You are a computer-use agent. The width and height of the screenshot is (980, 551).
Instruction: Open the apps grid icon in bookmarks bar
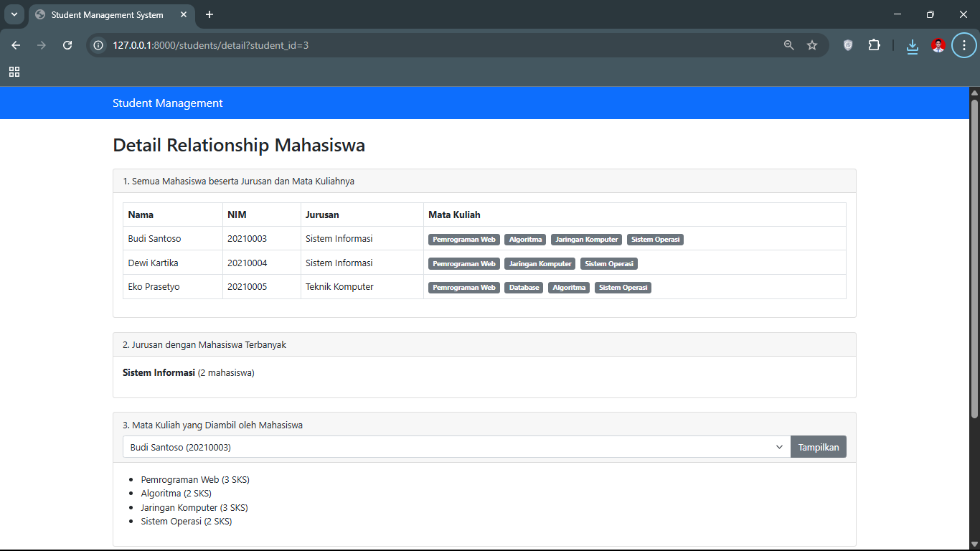click(14, 72)
